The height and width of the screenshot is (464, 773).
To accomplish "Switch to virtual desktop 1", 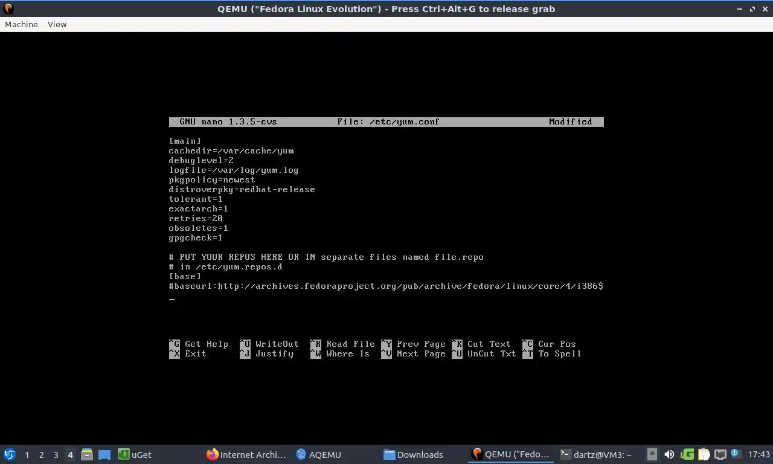I will point(27,454).
